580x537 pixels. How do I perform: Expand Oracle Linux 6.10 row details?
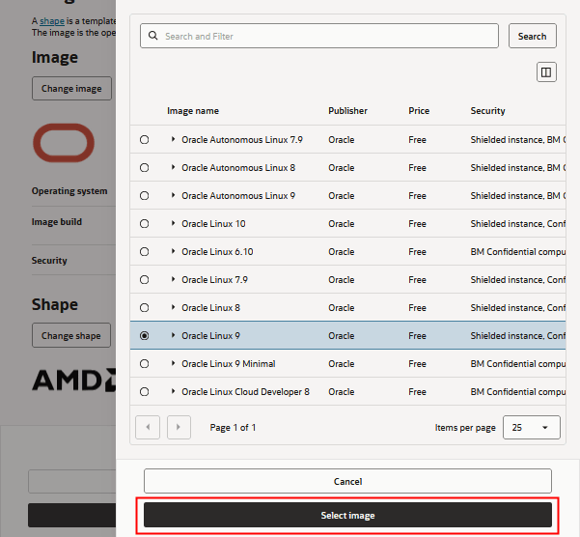(x=173, y=251)
